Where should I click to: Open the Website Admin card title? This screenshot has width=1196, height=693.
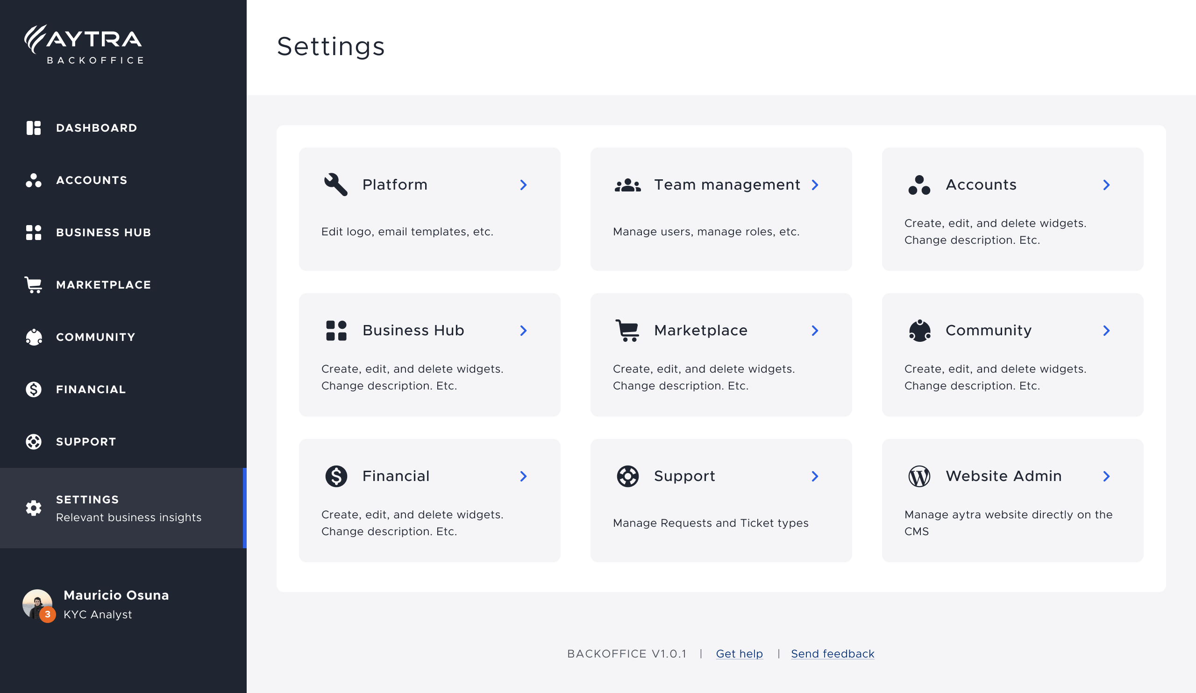[1004, 476]
